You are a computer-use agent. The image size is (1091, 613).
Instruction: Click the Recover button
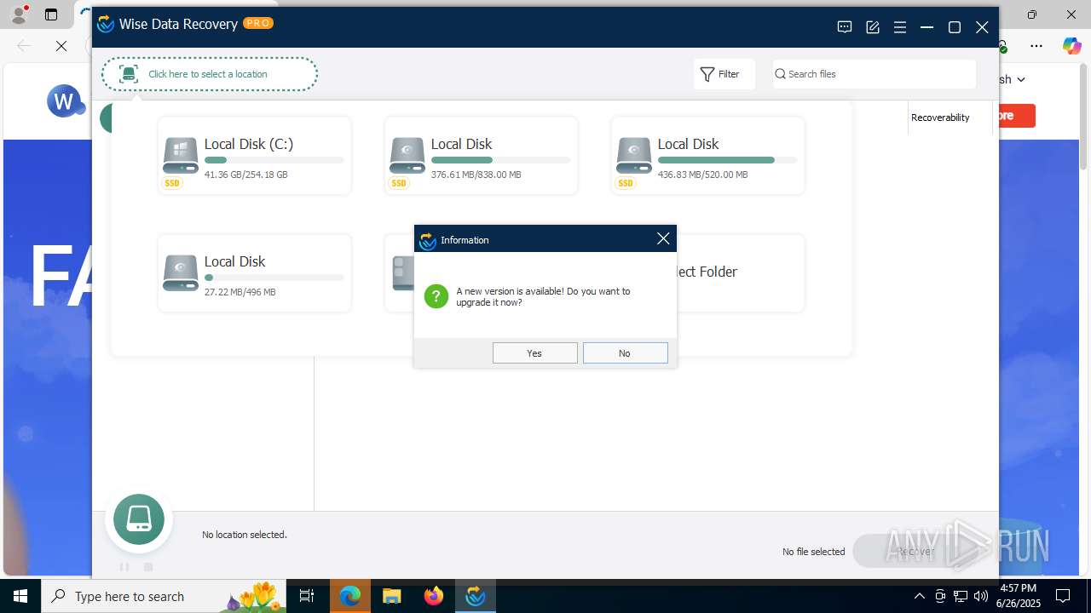click(x=915, y=551)
